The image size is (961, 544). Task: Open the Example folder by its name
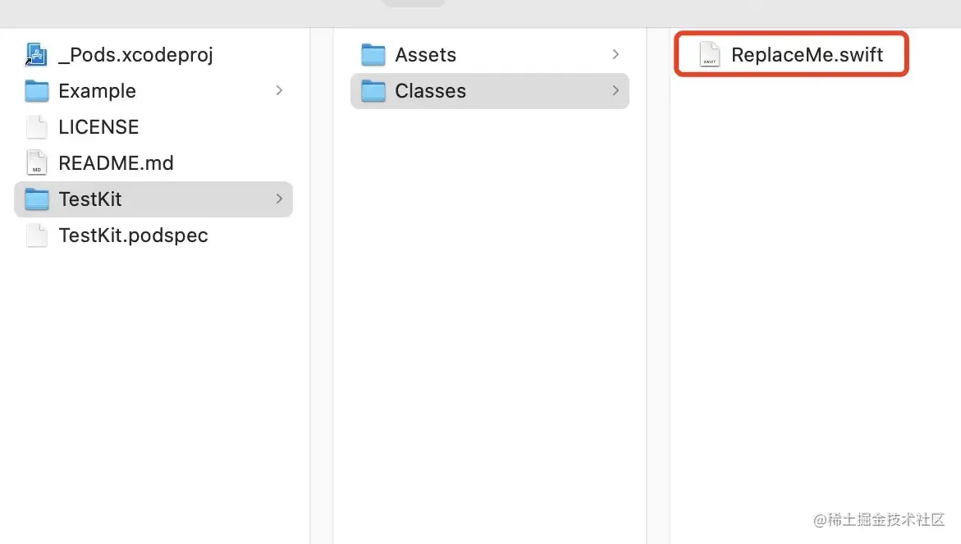click(x=97, y=91)
